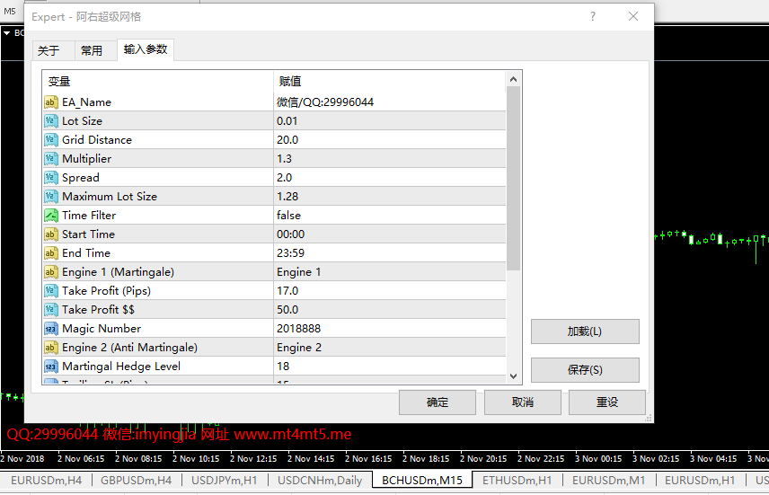Open the USDJPYm,H1 chart tab
The height and width of the screenshot is (495, 769).
(x=224, y=481)
